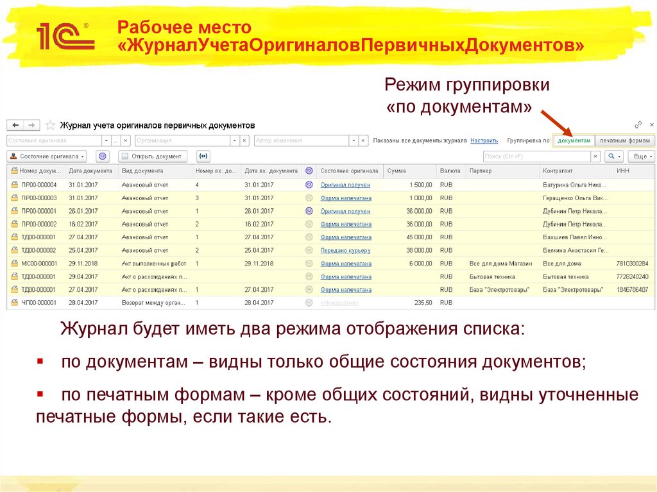Switch grouping to документам
The width and height of the screenshot is (657, 492).
(574, 140)
